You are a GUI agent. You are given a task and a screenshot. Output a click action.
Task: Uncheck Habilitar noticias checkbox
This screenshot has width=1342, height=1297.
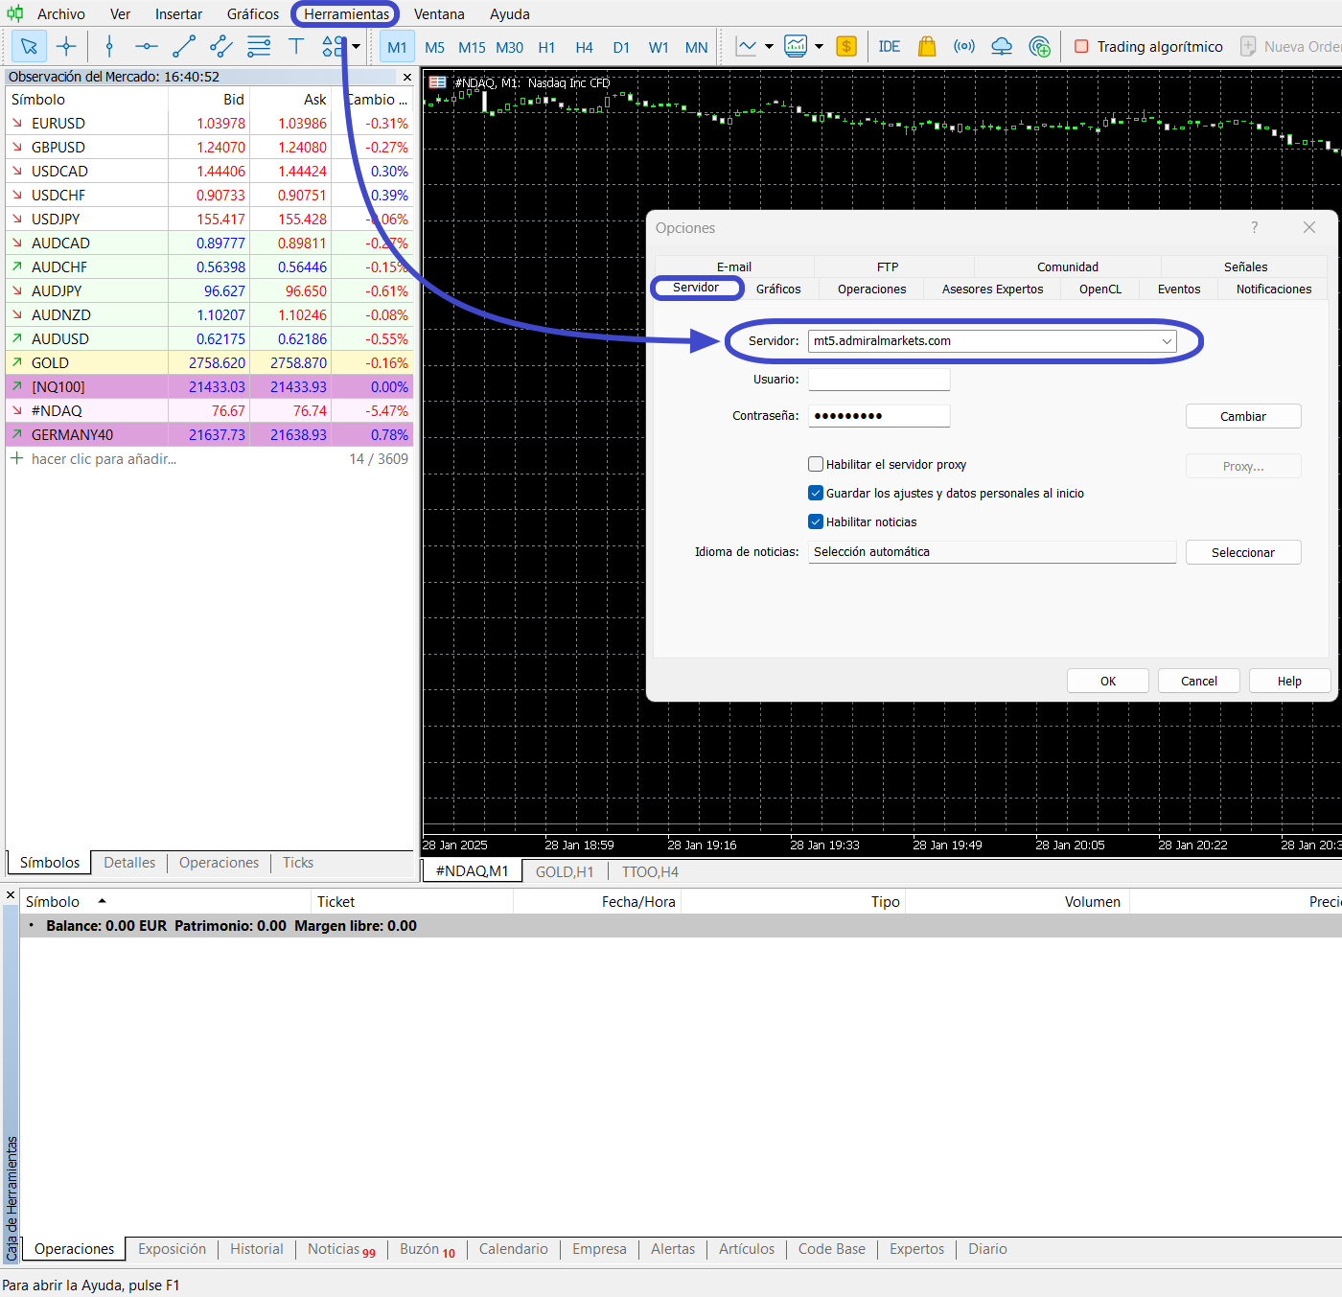pos(816,521)
